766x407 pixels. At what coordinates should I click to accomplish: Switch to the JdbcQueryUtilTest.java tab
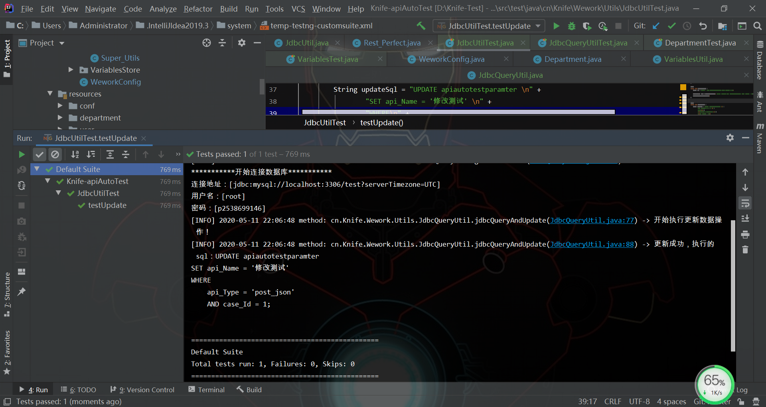tap(588, 43)
